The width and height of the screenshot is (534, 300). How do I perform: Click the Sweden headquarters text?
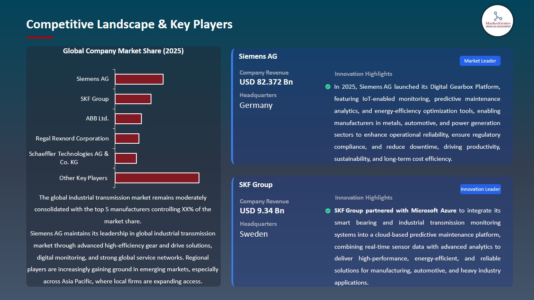254,234
